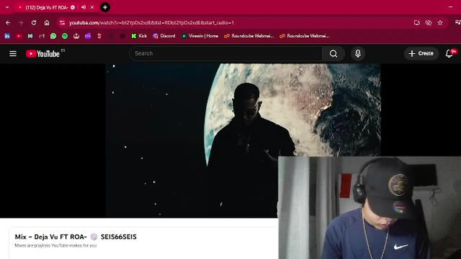Open the purple bookmark icon before the orange one

(x=88, y=36)
